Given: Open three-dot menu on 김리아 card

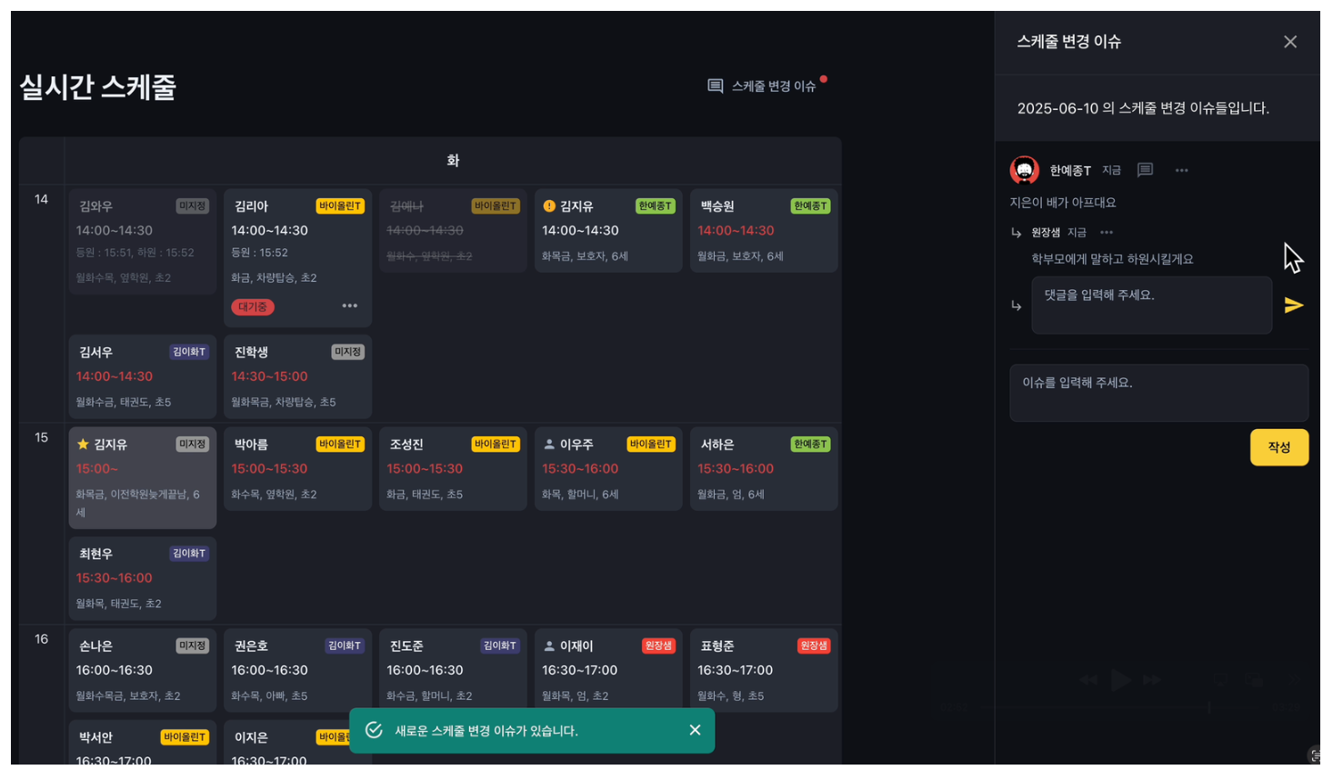Looking at the screenshot, I should (x=349, y=305).
